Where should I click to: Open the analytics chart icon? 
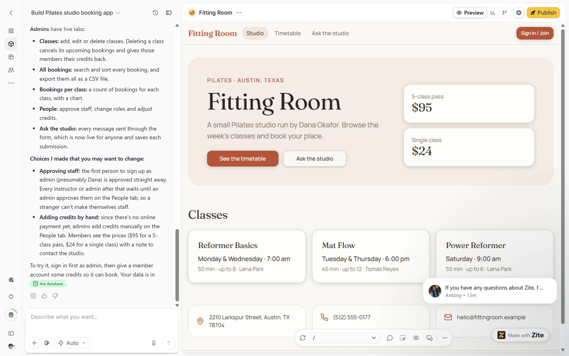click(493, 13)
